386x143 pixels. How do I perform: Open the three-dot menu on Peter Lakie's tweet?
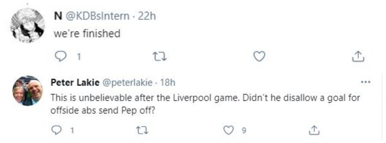[365, 82]
